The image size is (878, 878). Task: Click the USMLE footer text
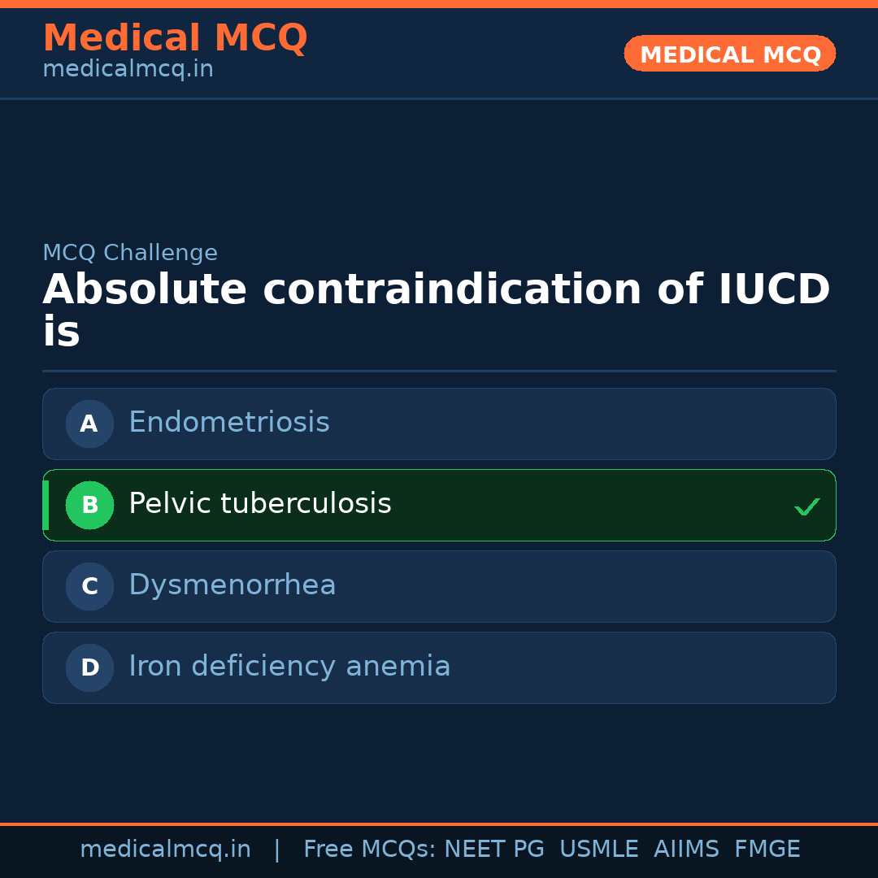coord(598,850)
